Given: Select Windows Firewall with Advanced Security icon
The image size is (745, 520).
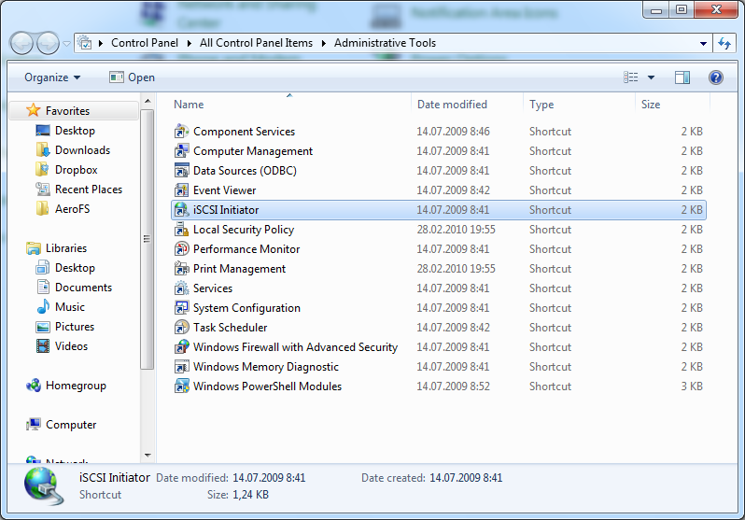Looking at the screenshot, I should [181, 347].
